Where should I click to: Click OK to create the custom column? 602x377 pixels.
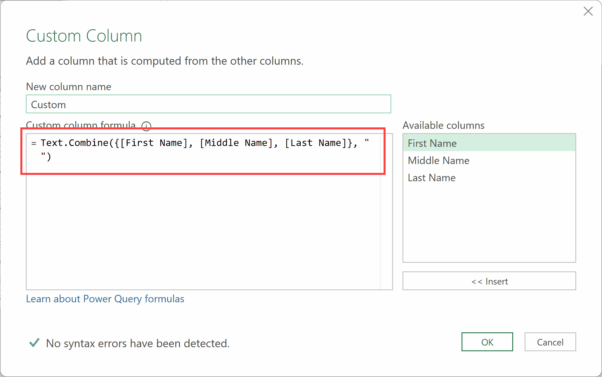pos(487,342)
